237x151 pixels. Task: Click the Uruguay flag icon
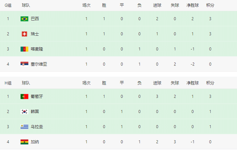pyautogui.click(x=24, y=127)
